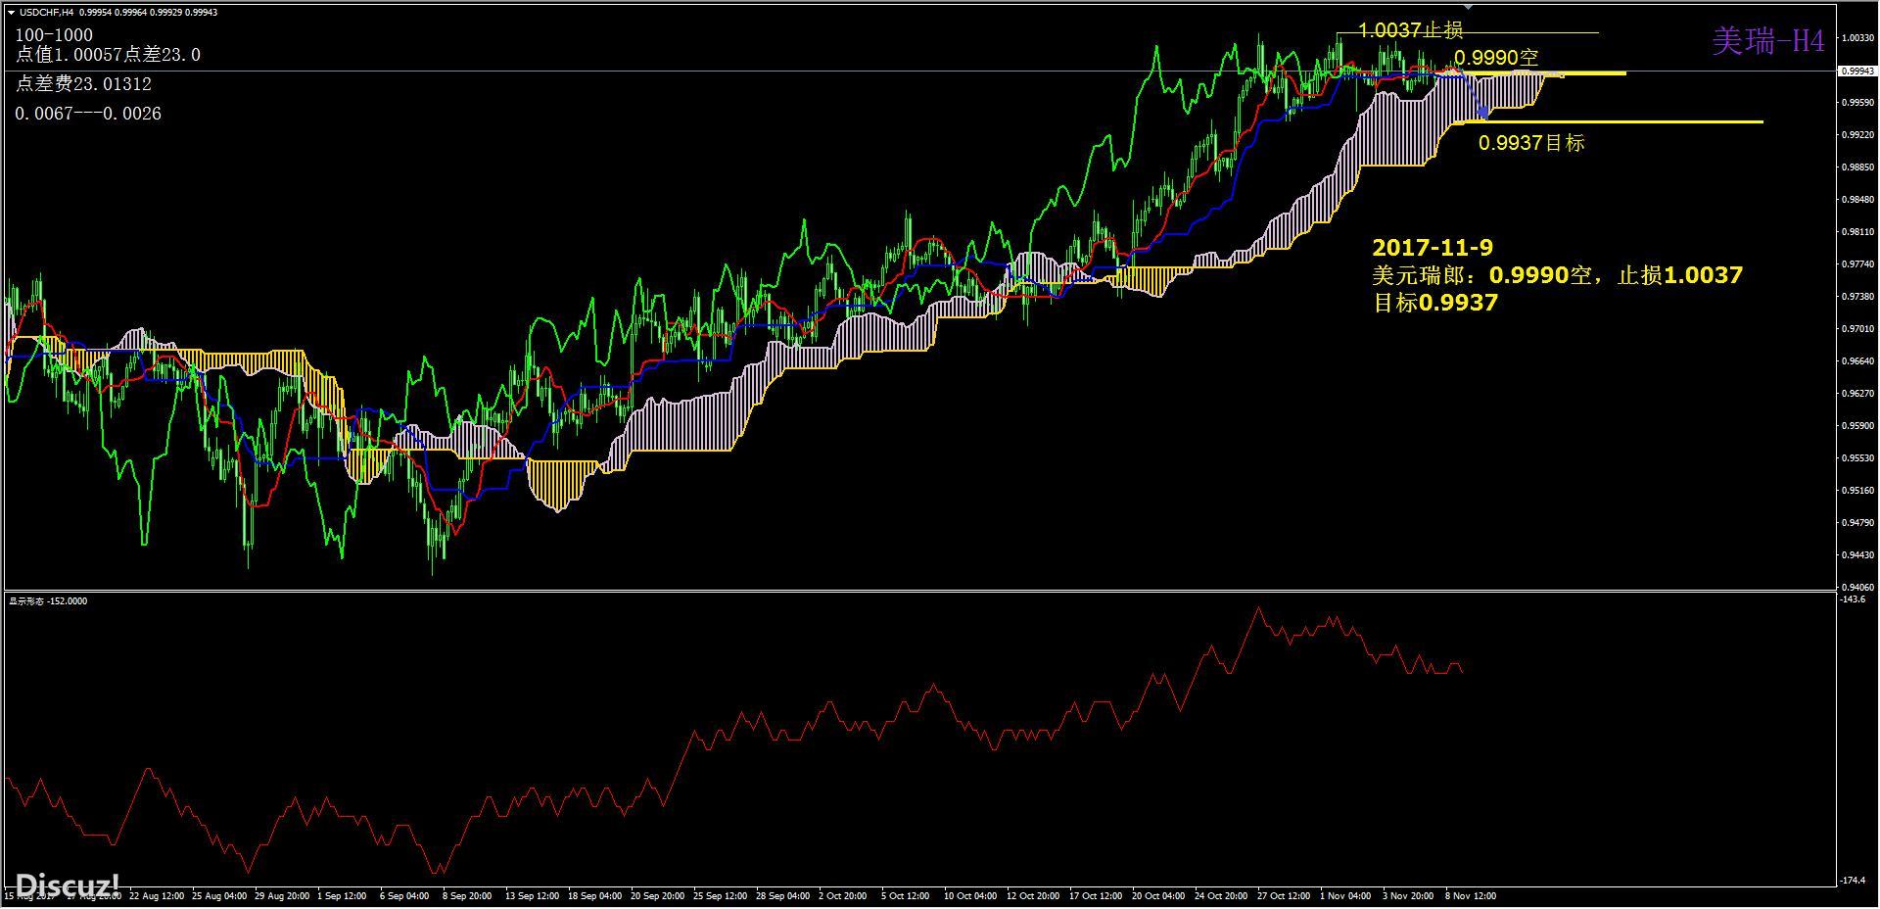Select the thick yellow target line at 0.9937
Screen dimensions: 1880x909
click(x=1606, y=122)
